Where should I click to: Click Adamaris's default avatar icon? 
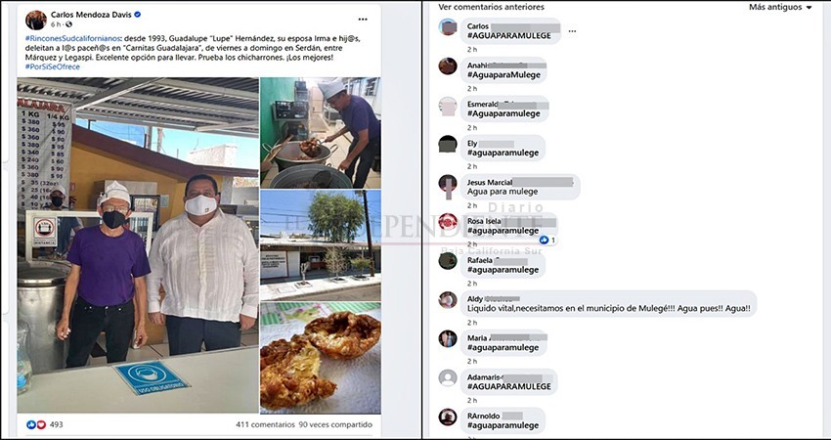(448, 378)
